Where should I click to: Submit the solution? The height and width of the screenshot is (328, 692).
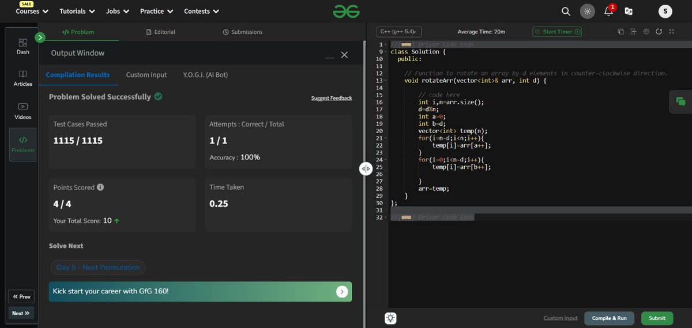[x=657, y=318]
